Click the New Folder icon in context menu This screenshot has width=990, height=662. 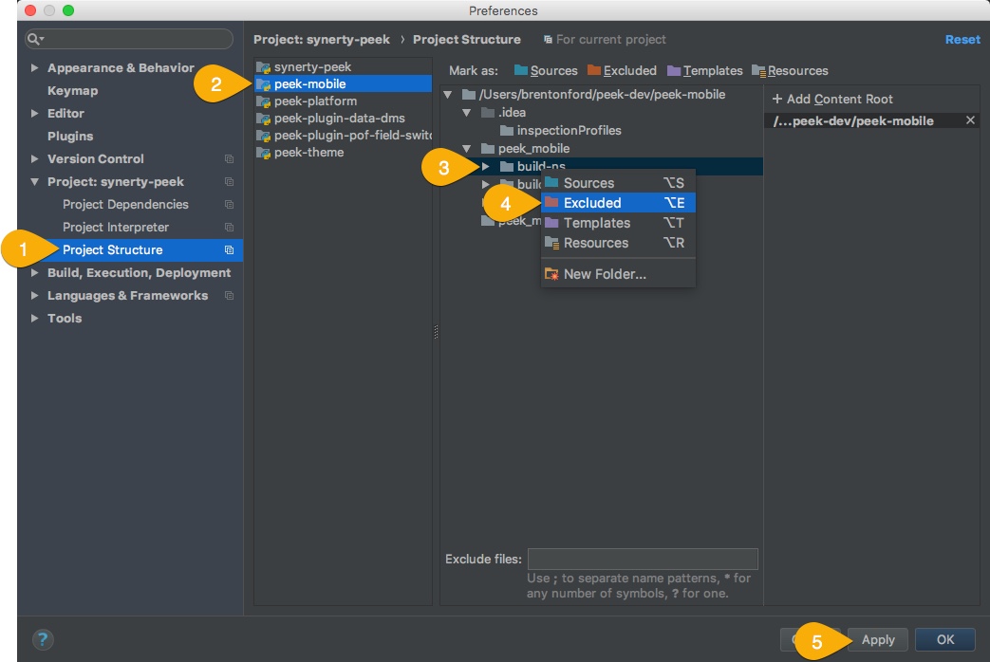(x=551, y=274)
